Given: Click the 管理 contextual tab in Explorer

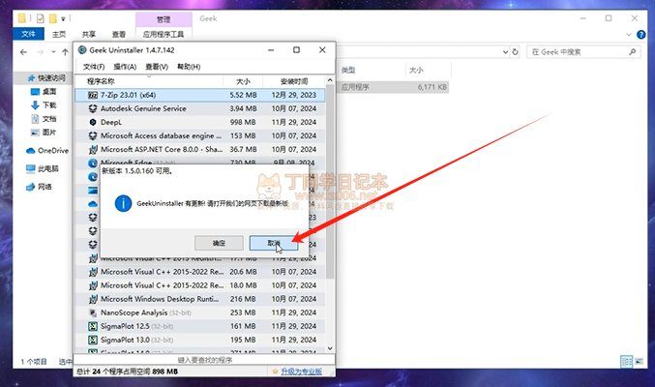Looking at the screenshot, I should coord(164,19).
